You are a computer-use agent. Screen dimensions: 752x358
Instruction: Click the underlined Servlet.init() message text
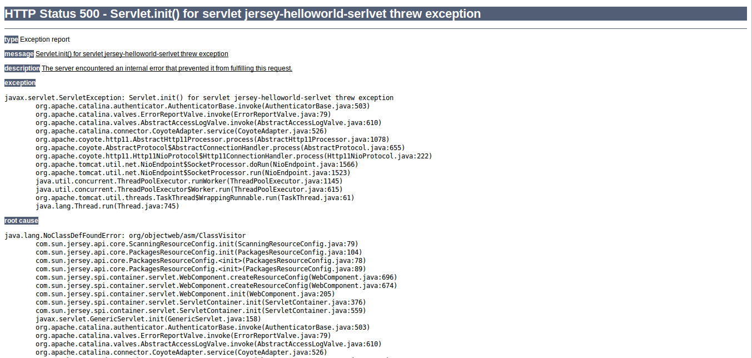pyautogui.click(x=132, y=54)
